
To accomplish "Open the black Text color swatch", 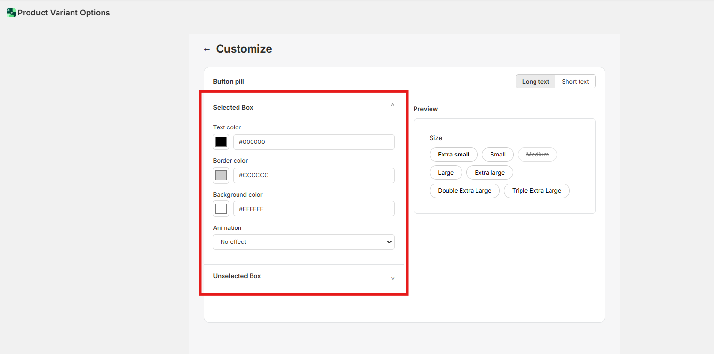I will click(221, 142).
